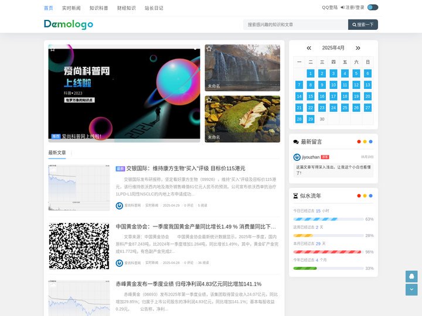Click 实时新闻 category under 交银国际 article
The image size is (422, 316).
click(x=152, y=205)
